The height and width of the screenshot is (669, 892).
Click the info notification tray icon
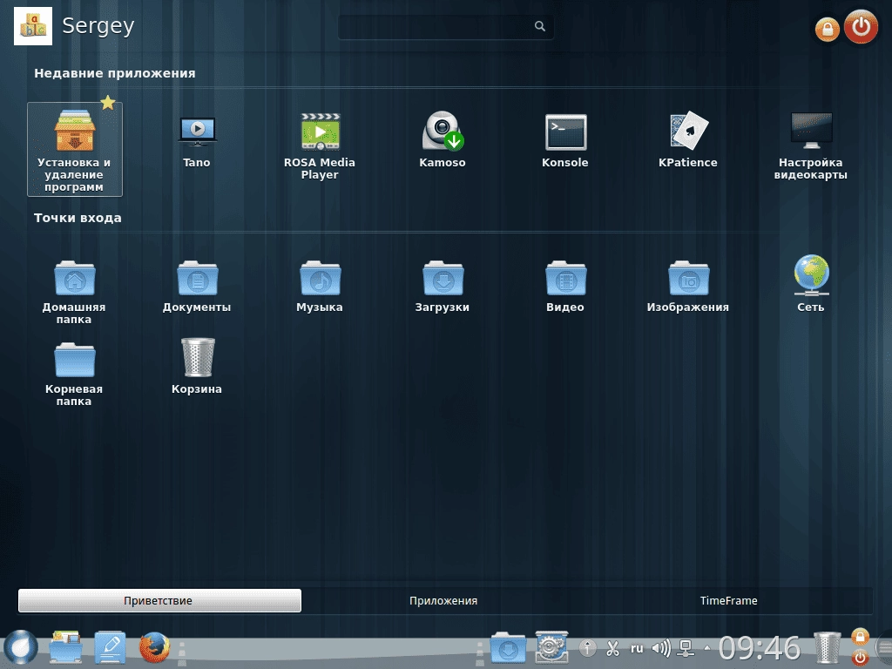coord(588,647)
